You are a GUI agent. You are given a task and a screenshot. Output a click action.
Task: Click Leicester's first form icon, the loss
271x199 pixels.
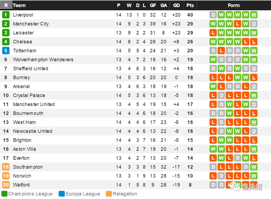pos(213,33)
